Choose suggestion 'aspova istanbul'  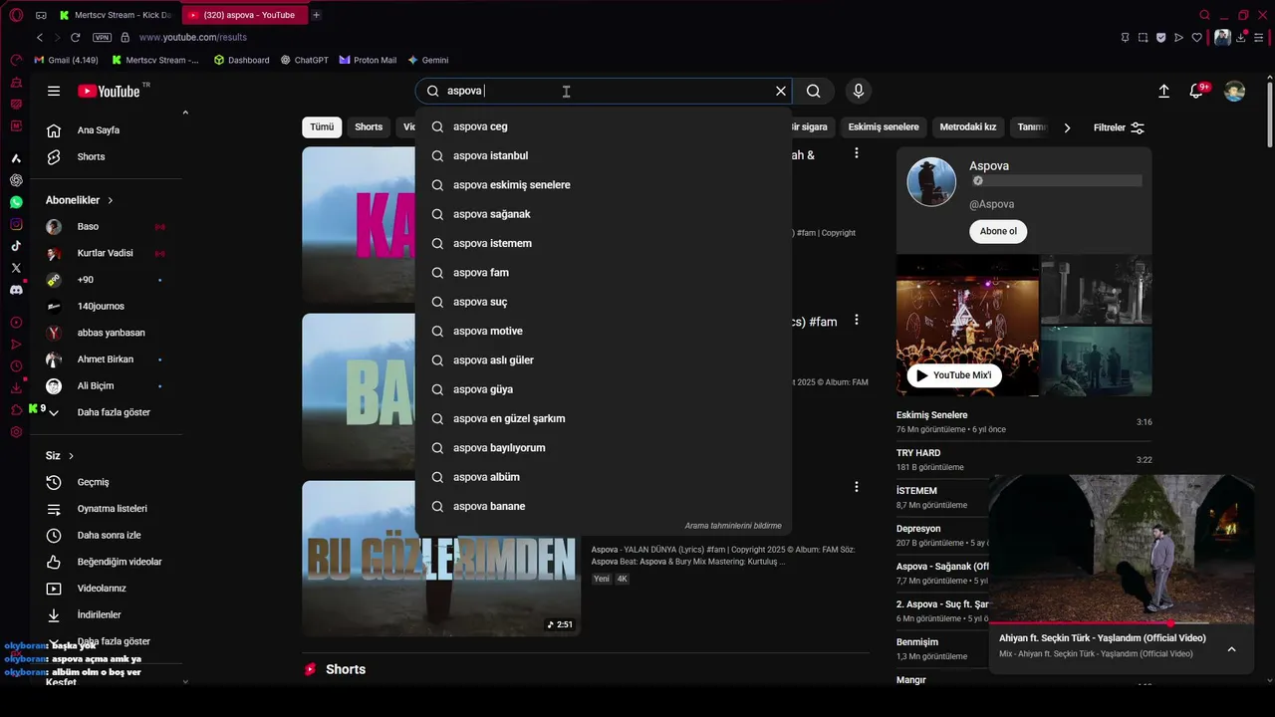point(604,155)
